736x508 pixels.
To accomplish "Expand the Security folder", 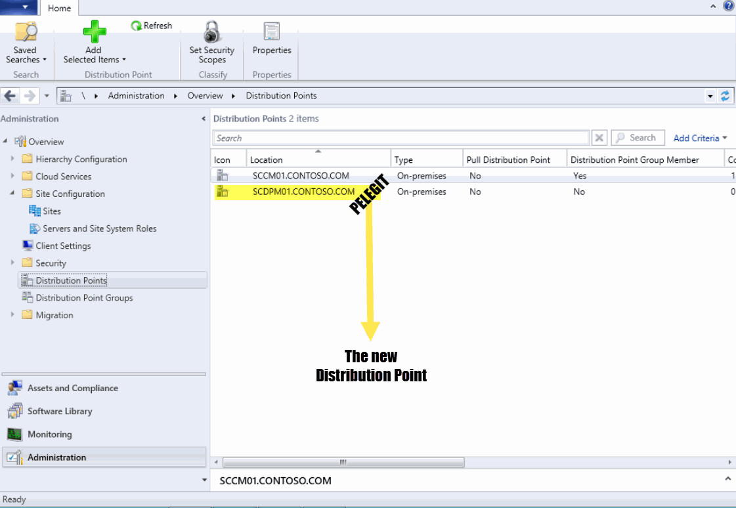I will pos(12,263).
